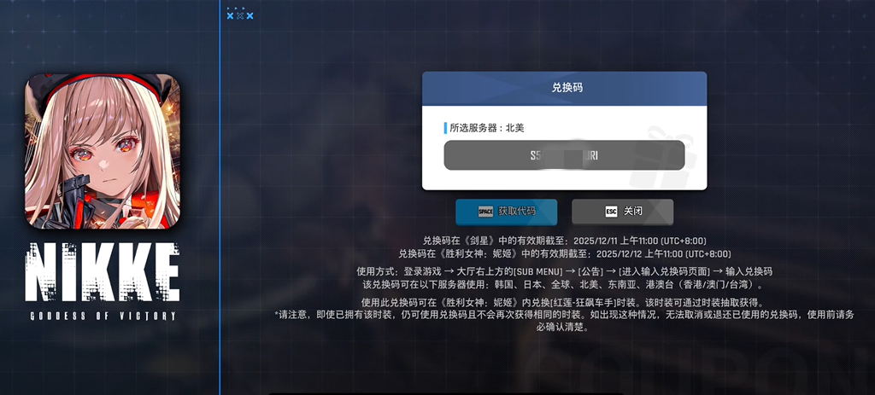
Task: Click the blue vertical divider line
Action: tap(220, 197)
